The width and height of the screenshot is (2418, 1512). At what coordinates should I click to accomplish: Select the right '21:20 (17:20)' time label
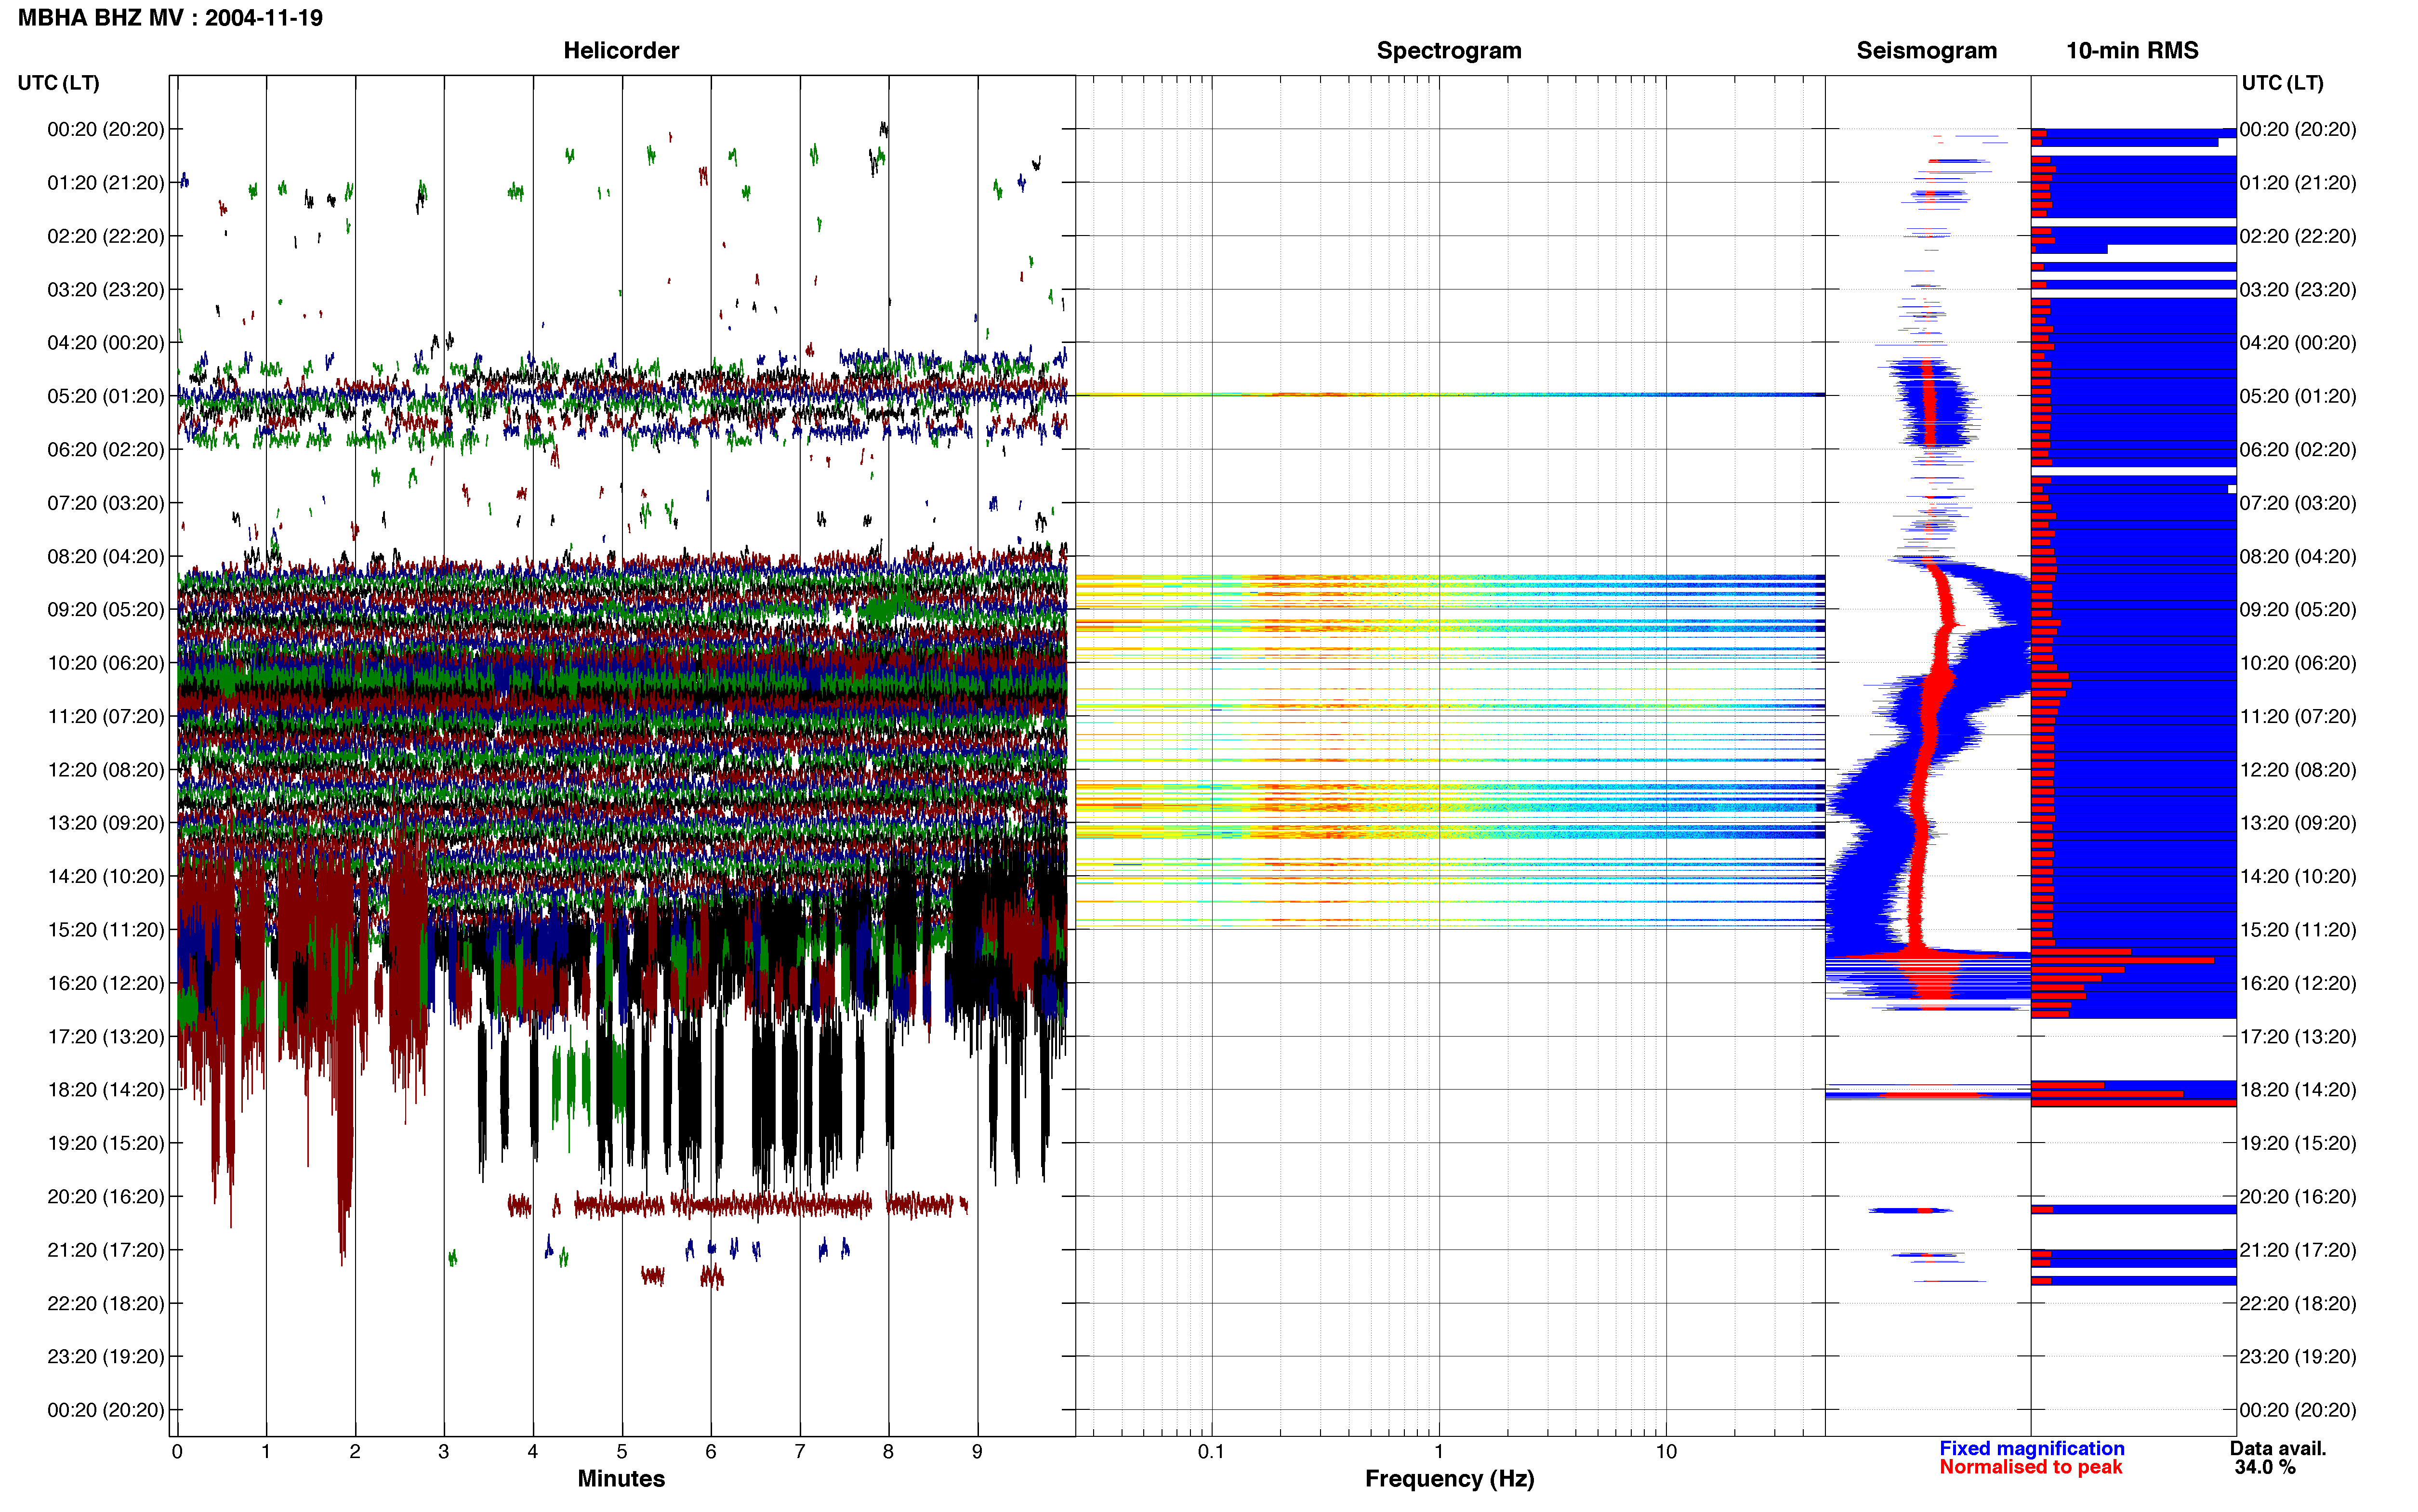tap(2298, 1250)
